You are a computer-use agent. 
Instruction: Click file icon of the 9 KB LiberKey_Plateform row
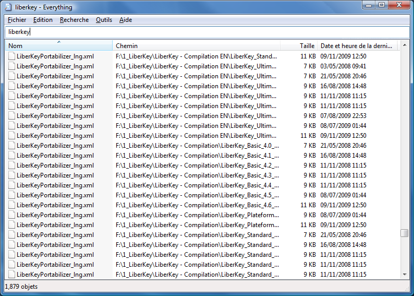tap(11, 215)
